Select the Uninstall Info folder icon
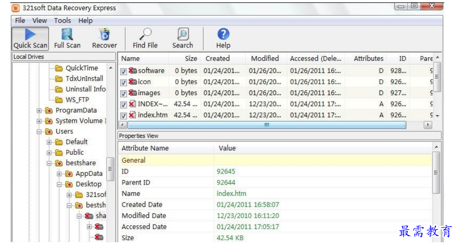 [x=59, y=89]
